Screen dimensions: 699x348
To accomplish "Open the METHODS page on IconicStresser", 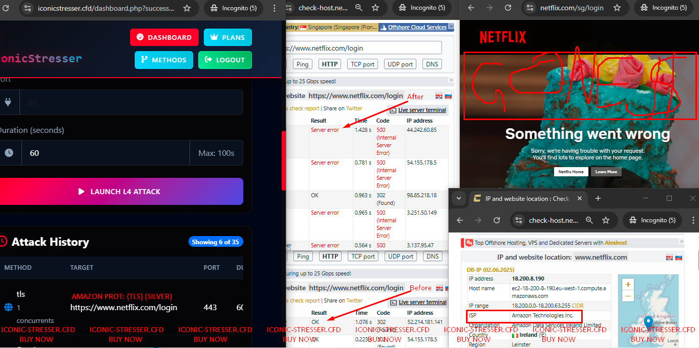I will 164,60.
